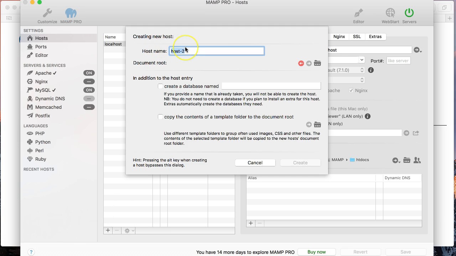Open document root folder icon near htdocs

coord(407,160)
